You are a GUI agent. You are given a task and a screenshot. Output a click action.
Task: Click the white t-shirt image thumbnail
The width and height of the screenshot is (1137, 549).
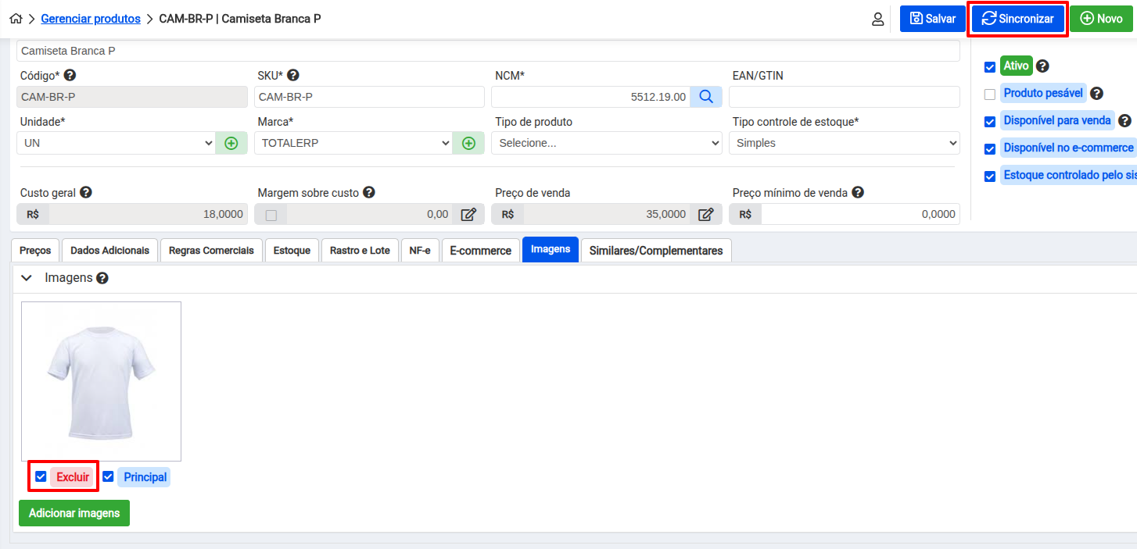(101, 381)
